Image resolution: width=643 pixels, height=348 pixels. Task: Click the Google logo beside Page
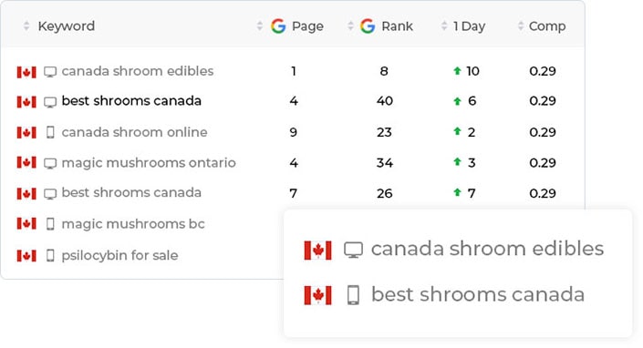click(x=278, y=26)
